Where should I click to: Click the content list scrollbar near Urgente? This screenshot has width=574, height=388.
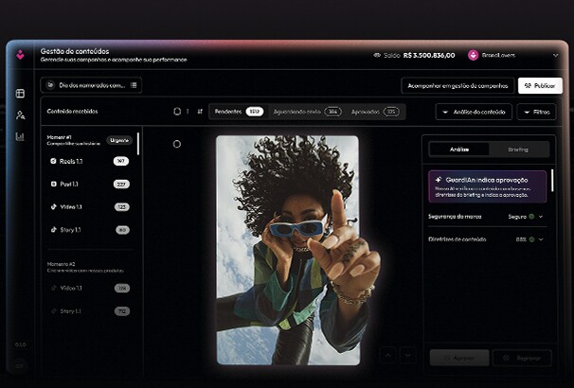(x=138, y=144)
